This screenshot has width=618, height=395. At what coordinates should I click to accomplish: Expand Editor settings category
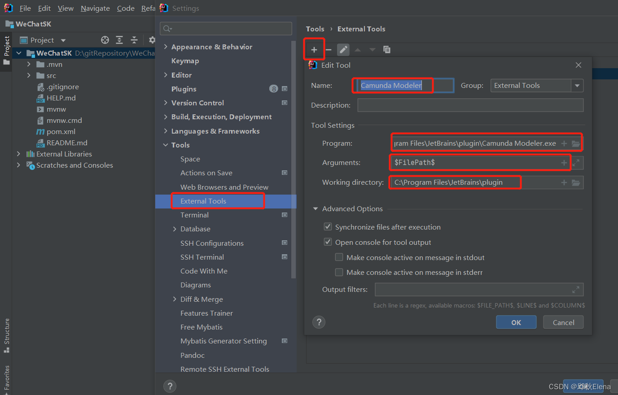[x=166, y=75]
